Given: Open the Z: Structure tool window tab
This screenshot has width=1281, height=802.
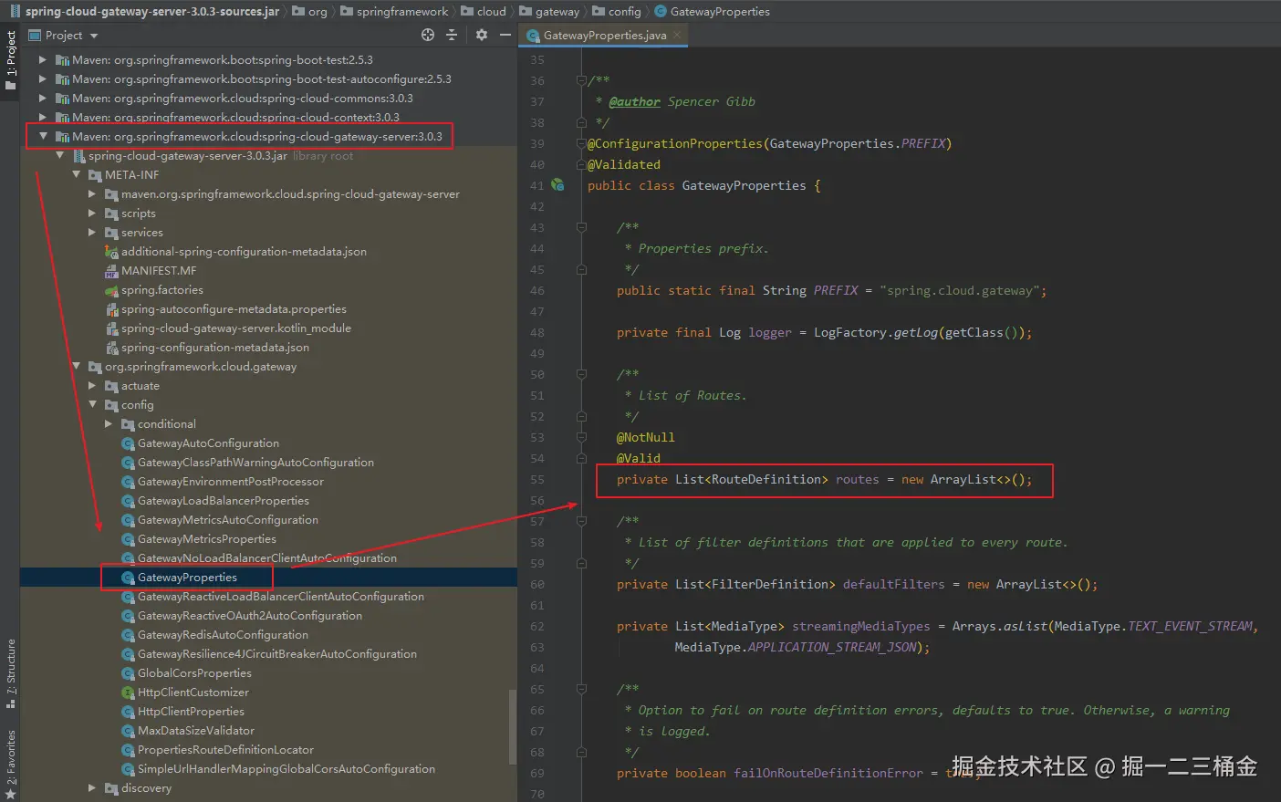Looking at the screenshot, I should (10, 673).
